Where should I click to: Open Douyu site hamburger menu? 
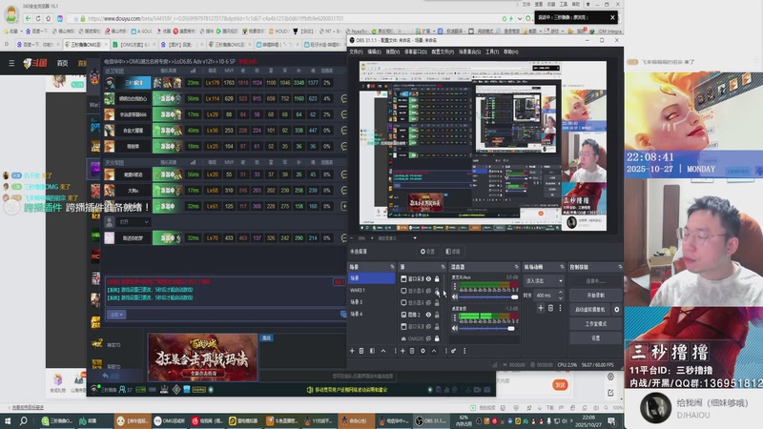11,63
